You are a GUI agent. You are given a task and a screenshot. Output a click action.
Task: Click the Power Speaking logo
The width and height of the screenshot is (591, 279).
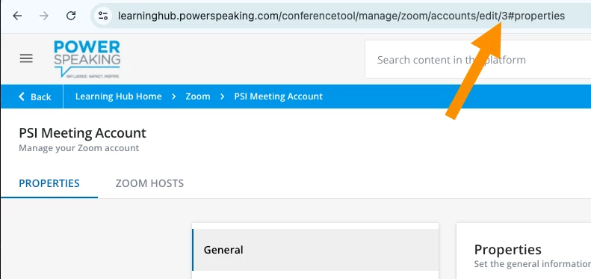(x=87, y=59)
